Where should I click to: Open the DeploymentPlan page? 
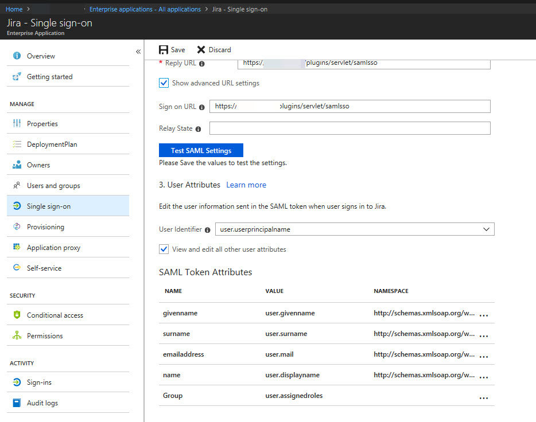pos(68,144)
